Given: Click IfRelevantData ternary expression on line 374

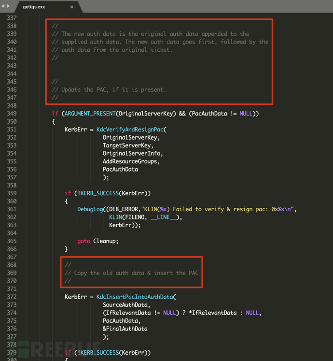Looking at the screenshot, I should 182,313.
